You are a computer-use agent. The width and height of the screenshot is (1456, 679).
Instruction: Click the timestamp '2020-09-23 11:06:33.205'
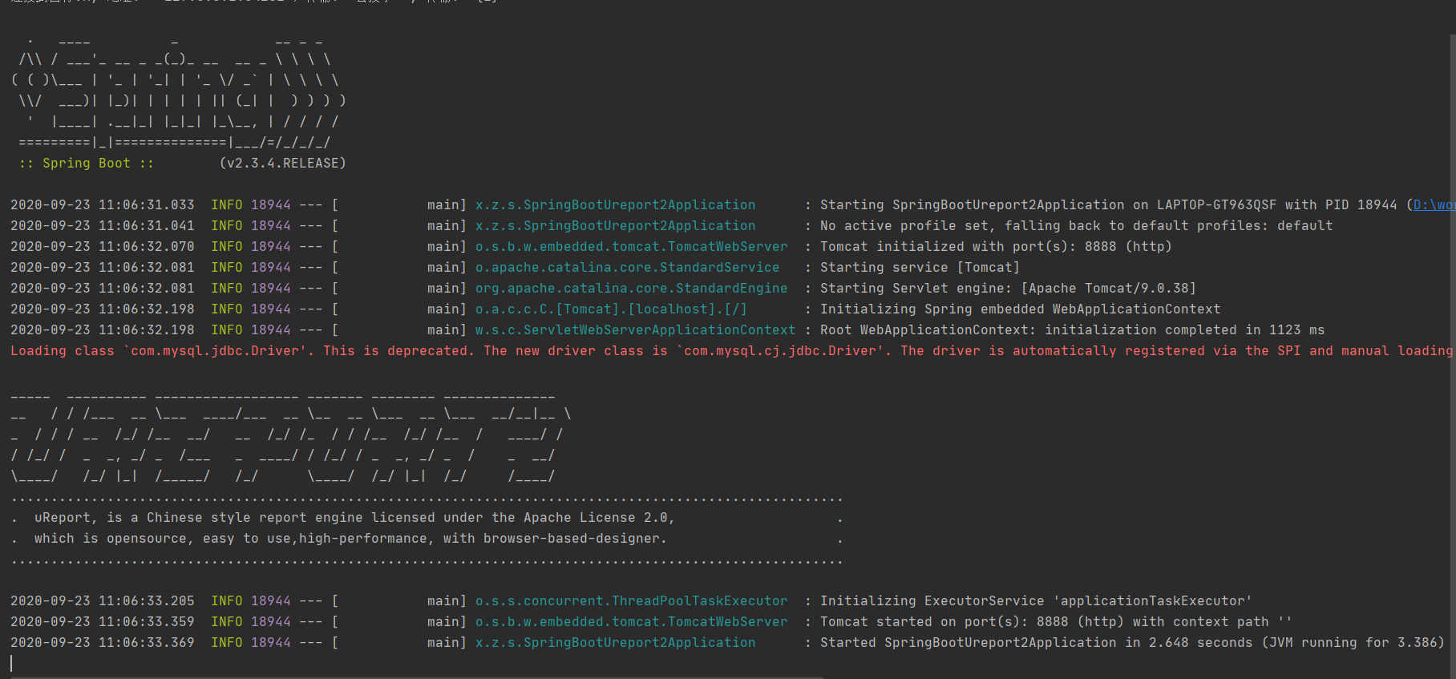point(103,601)
